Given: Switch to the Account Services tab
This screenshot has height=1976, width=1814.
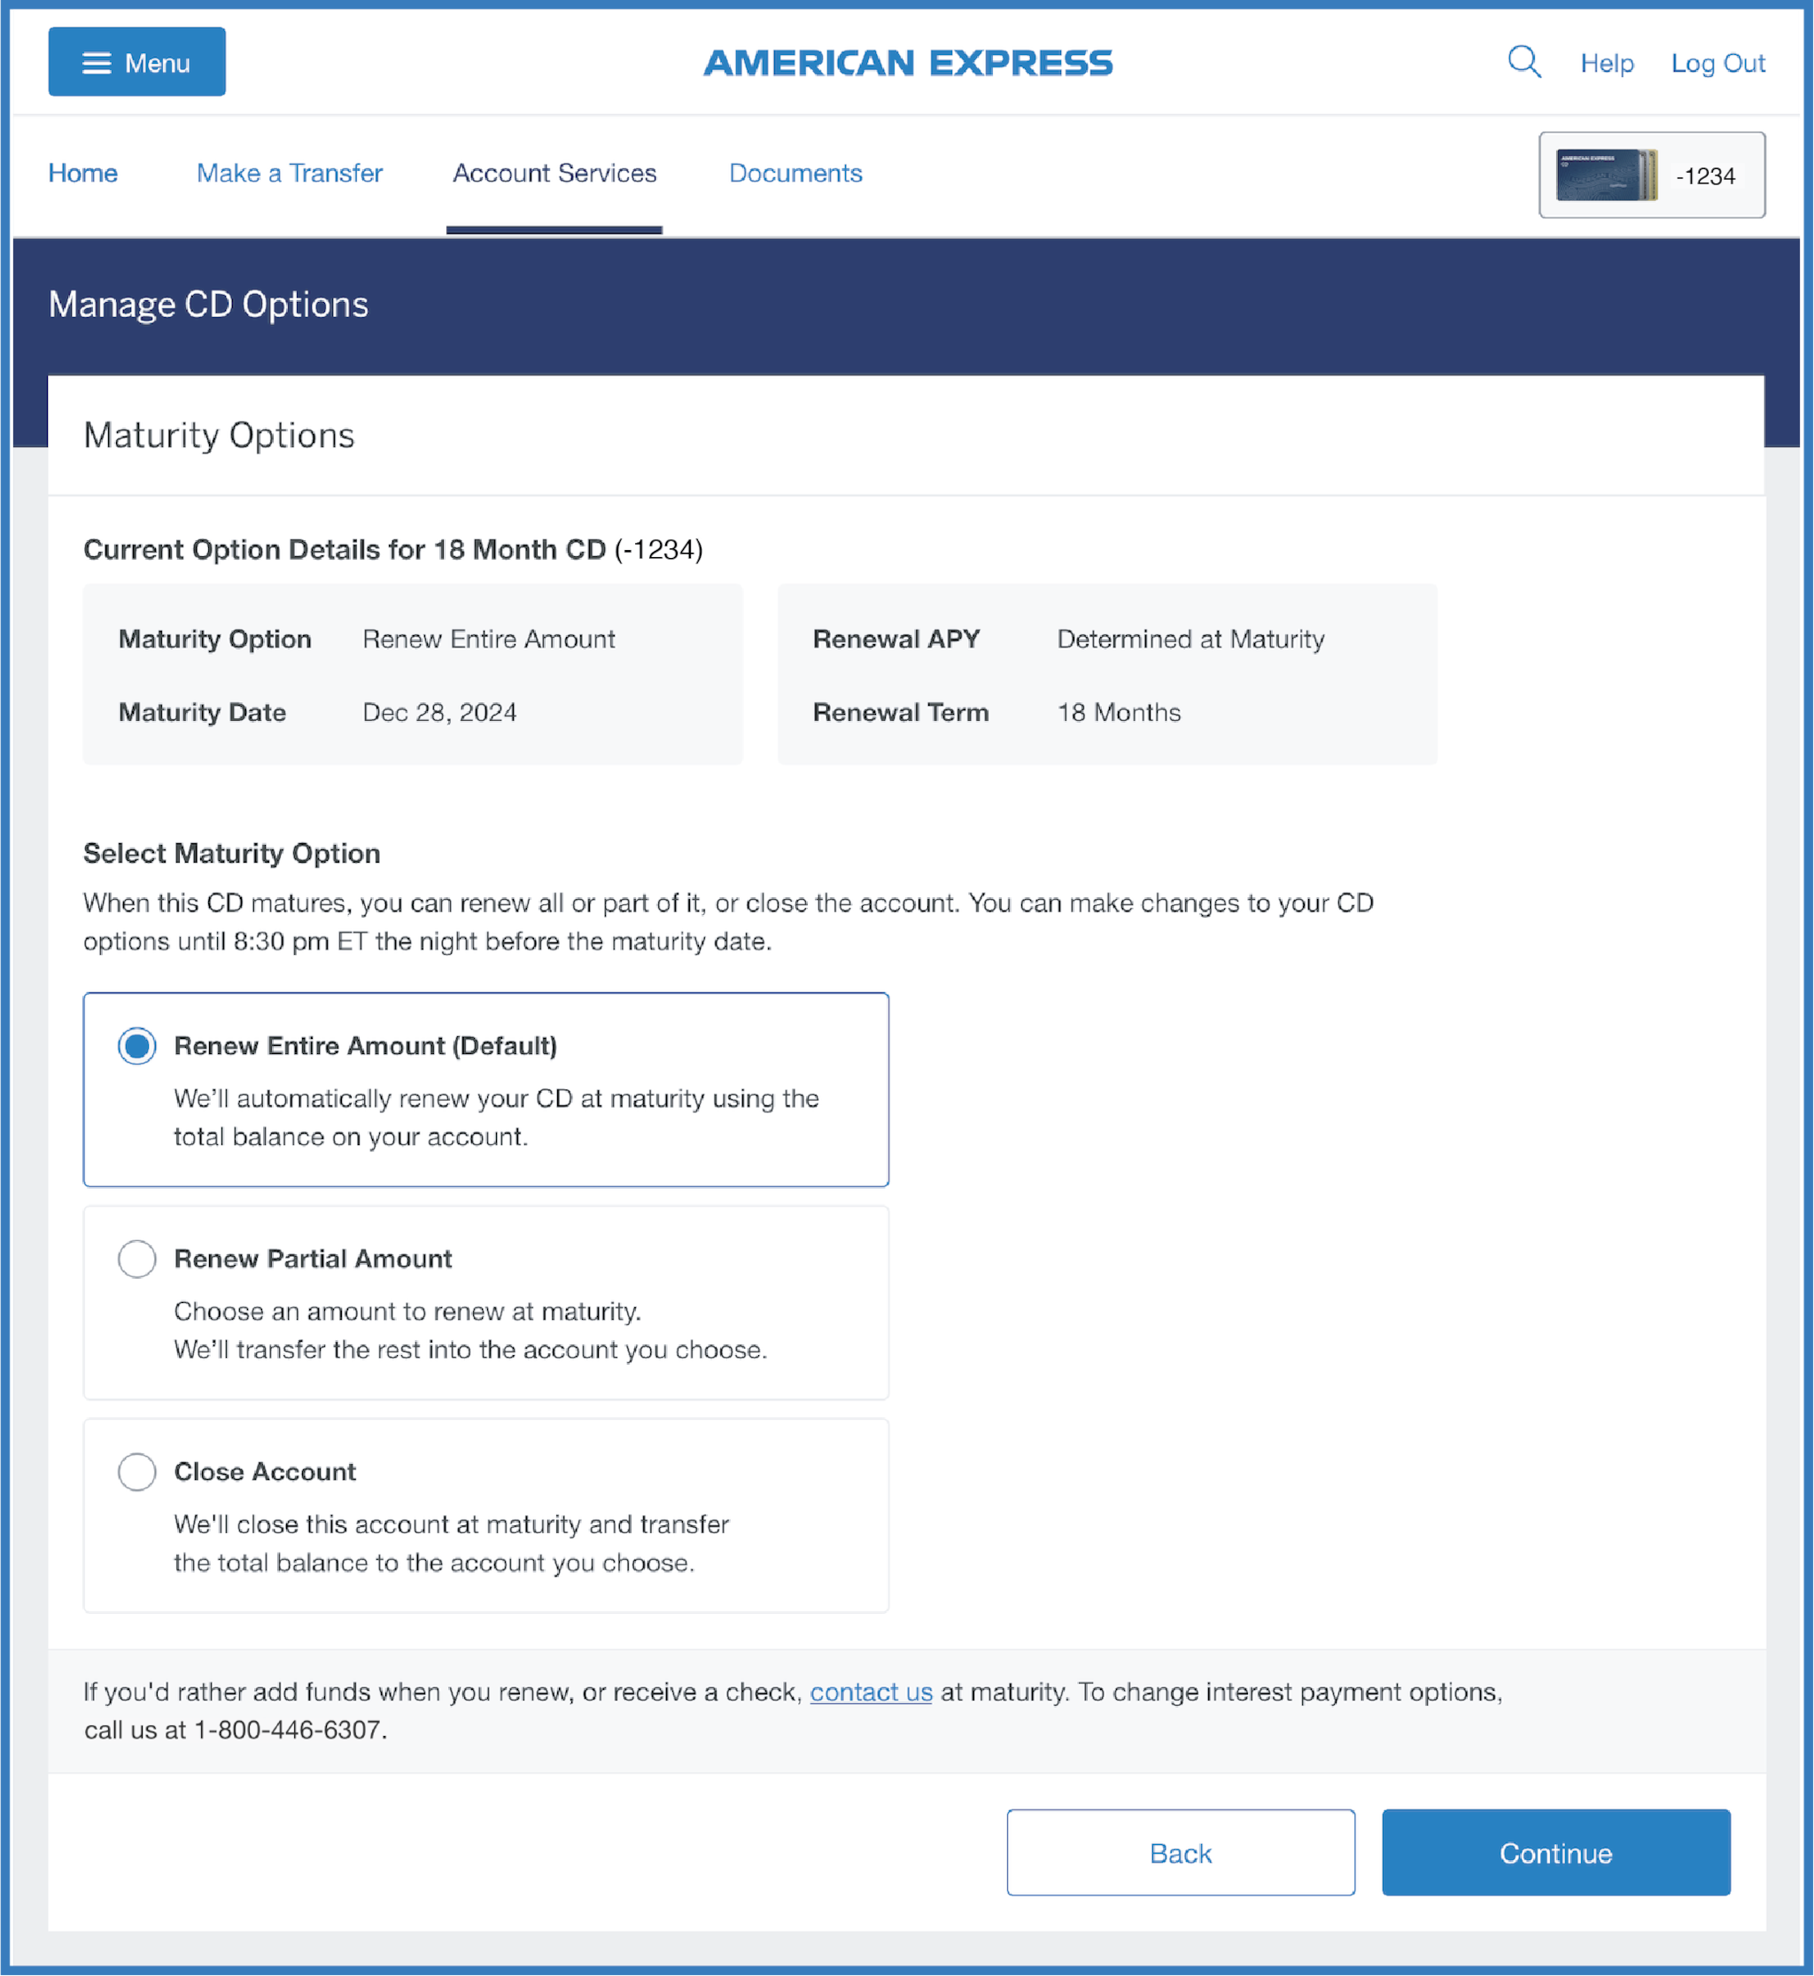Looking at the screenshot, I should point(554,173).
